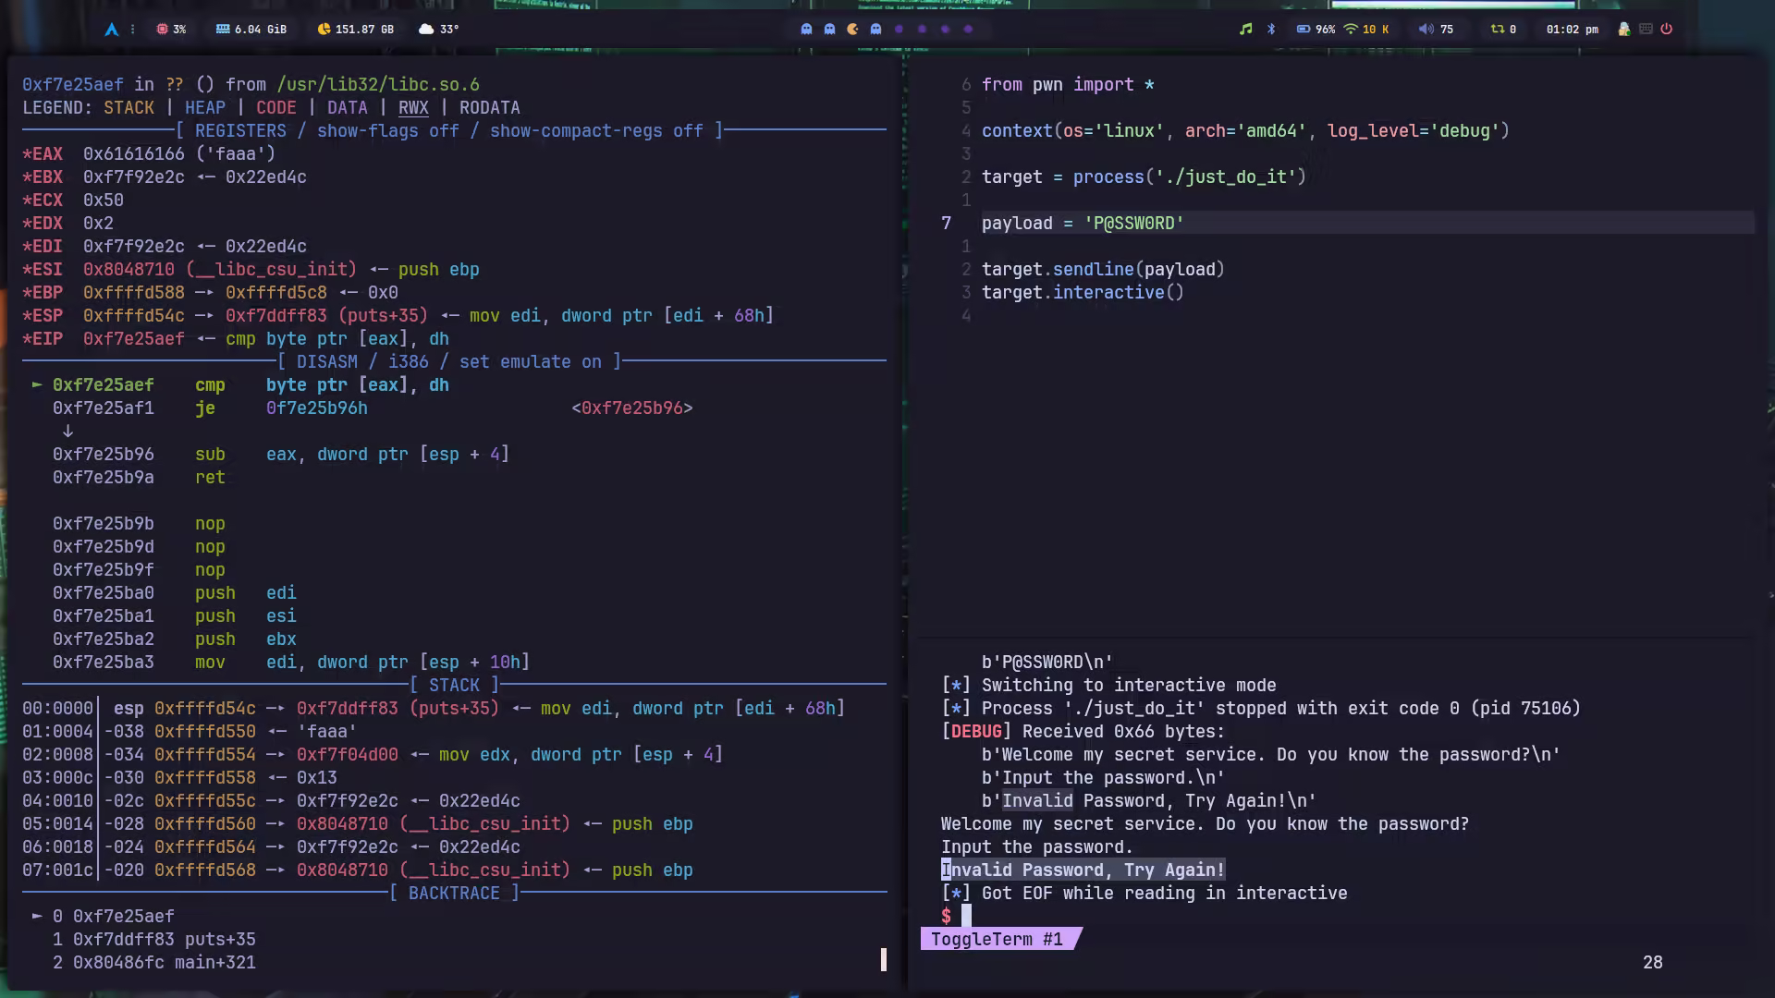This screenshot has height=998, width=1775.
Task: Click the disk usage pie icon
Action: tap(324, 30)
